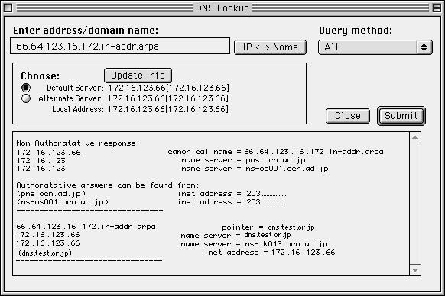Click the Non-Authoratative response line
Image resolution: width=445 pixels, height=296 pixels.
78,143
